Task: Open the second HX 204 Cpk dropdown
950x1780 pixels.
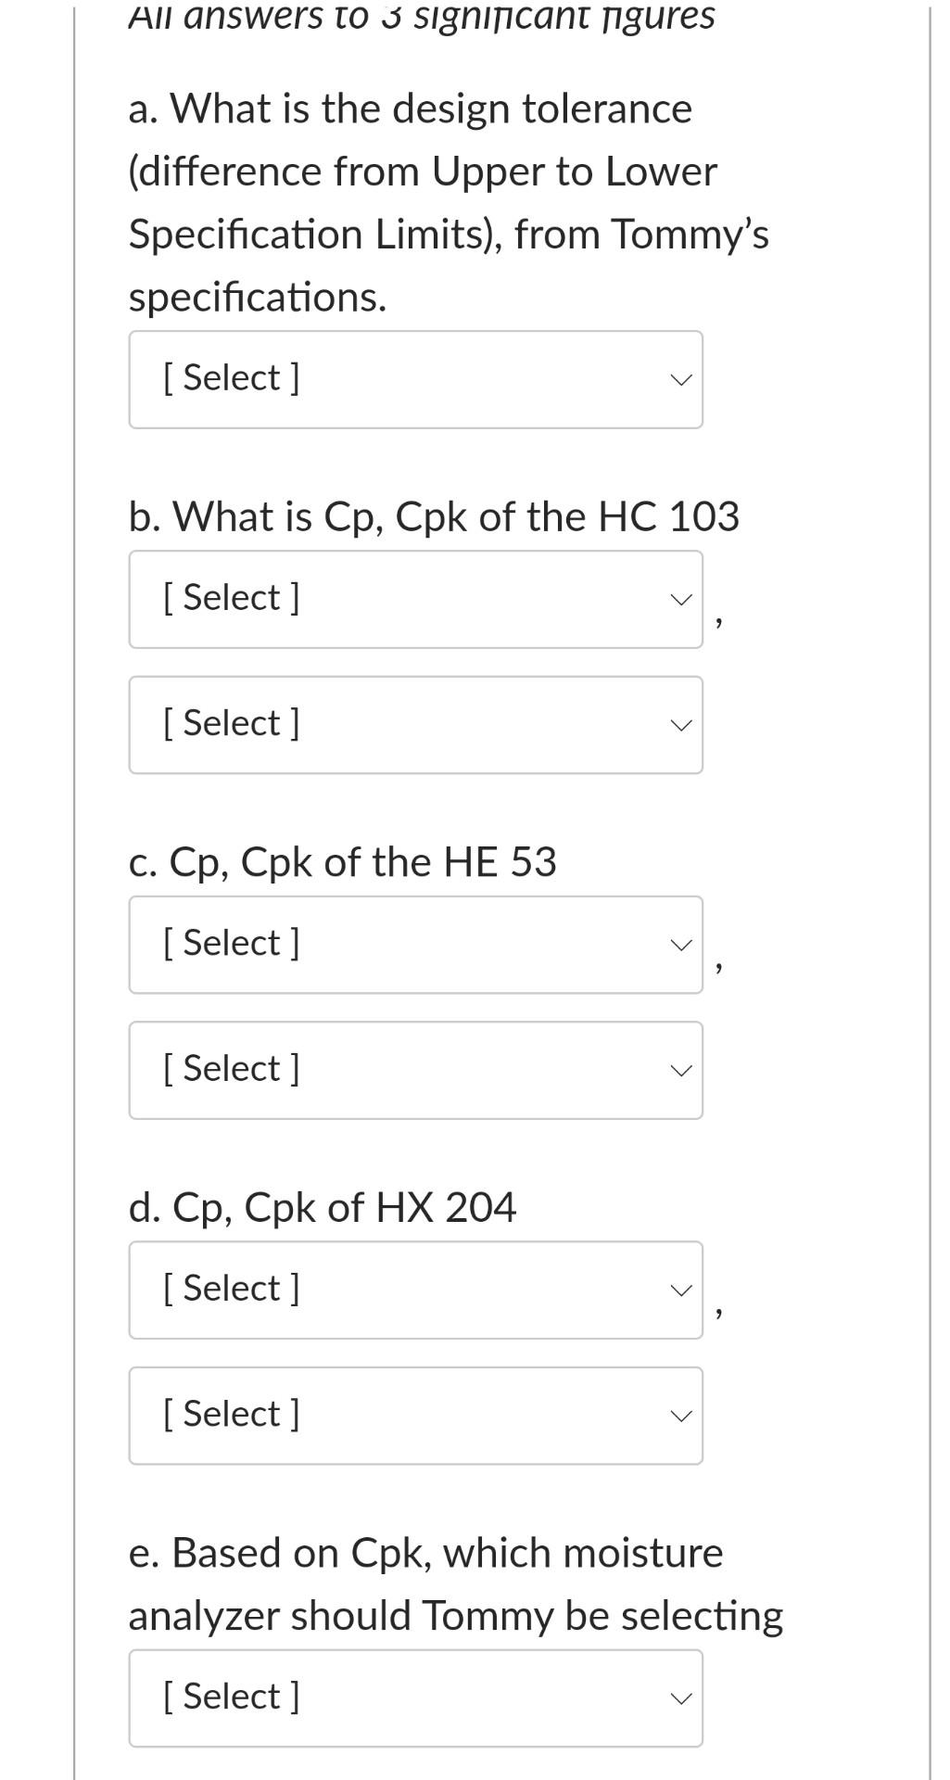Action: point(415,1416)
